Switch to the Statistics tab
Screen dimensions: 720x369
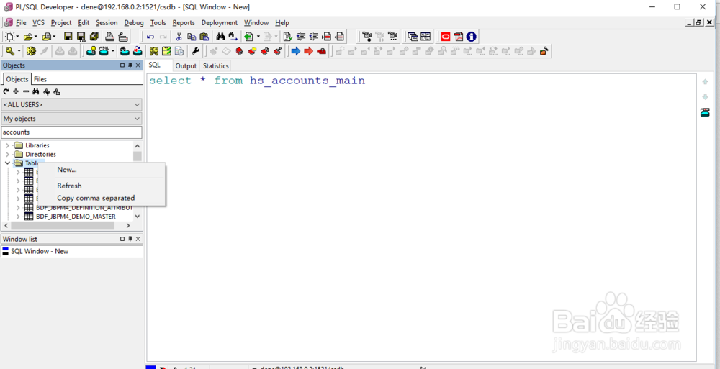(216, 66)
